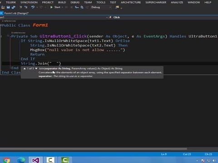Click the Ln 9 status bar indicator
This screenshot has height=163, width=218.
[x=164, y=154]
